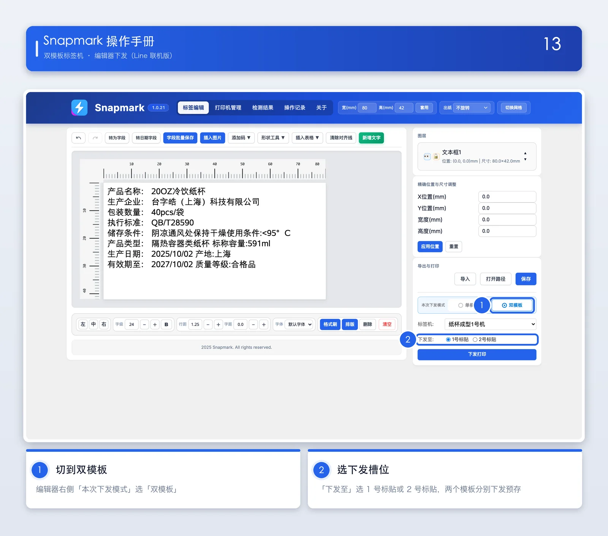Open the 关于 tab

click(x=321, y=108)
